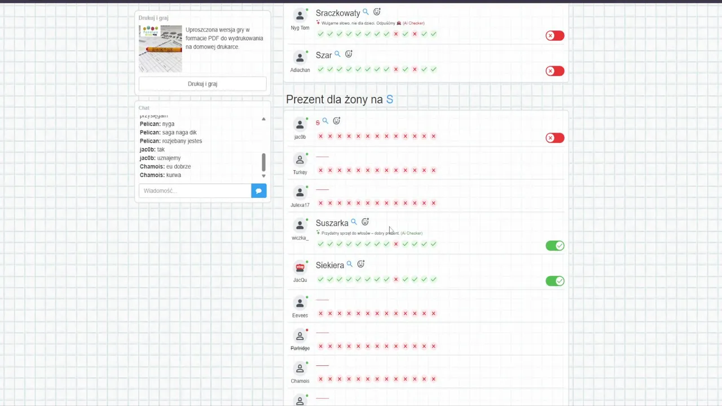Image resolution: width=722 pixels, height=406 pixels.
Task: Click Adiachan's player avatar
Action: (300, 58)
